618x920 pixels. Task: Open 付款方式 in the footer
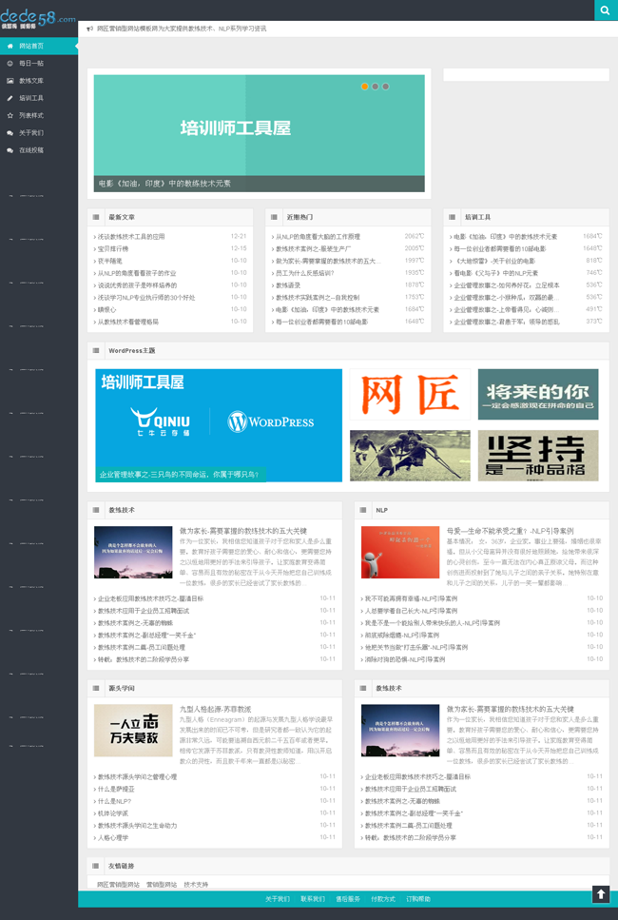383,899
